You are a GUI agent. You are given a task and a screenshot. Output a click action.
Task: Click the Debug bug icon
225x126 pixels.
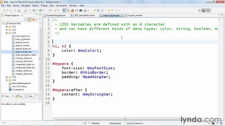point(34,10)
